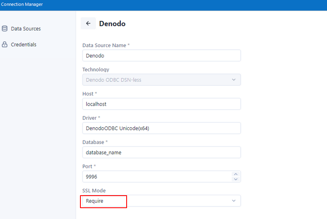The height and width of the screenshot is (219, 327).
Task: Decrease Port value with down arrow
Action: coord(236,179)
